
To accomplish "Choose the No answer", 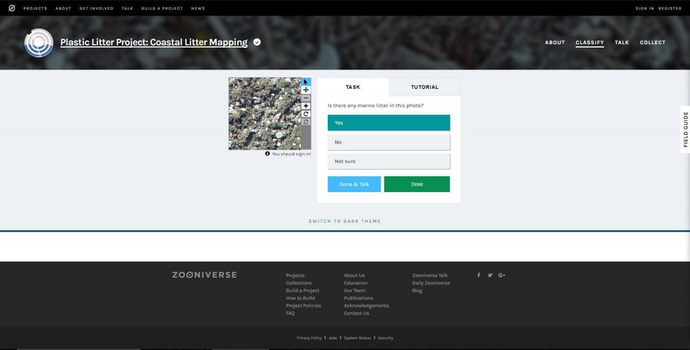I will tap(389, 142).
